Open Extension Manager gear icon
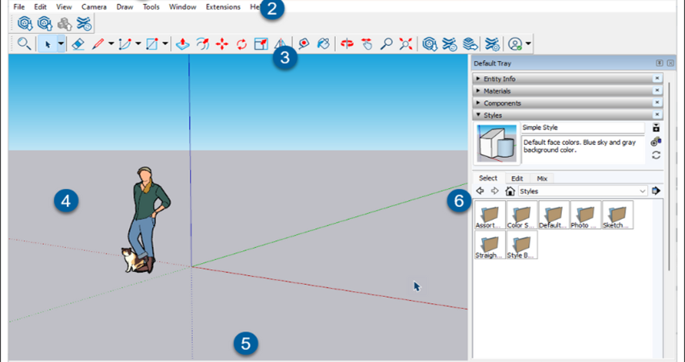The width and height of the screenshot is (685, 362). click(492, 43)
